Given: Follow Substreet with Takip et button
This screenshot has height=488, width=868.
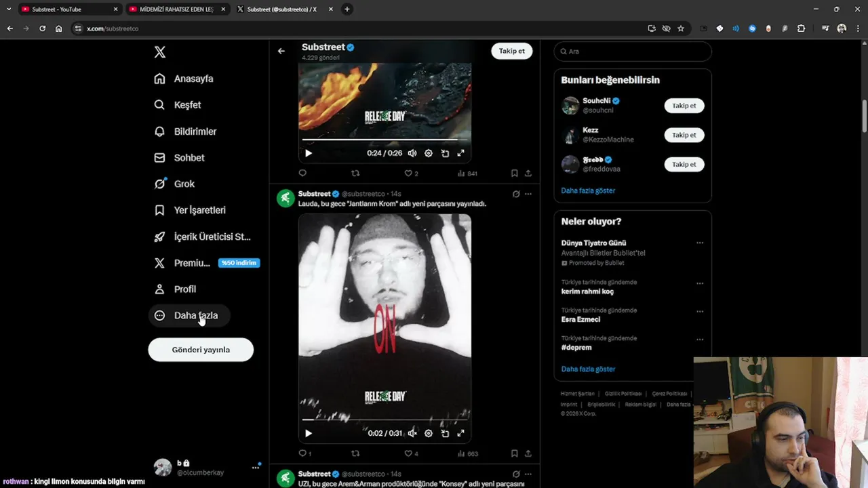Looking at the screenshot, I should (512, 51).
